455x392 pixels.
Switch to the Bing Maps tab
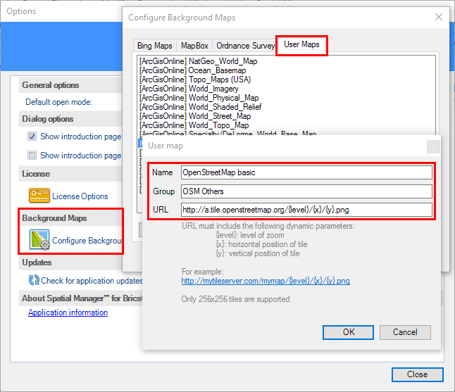coord(155,46)
